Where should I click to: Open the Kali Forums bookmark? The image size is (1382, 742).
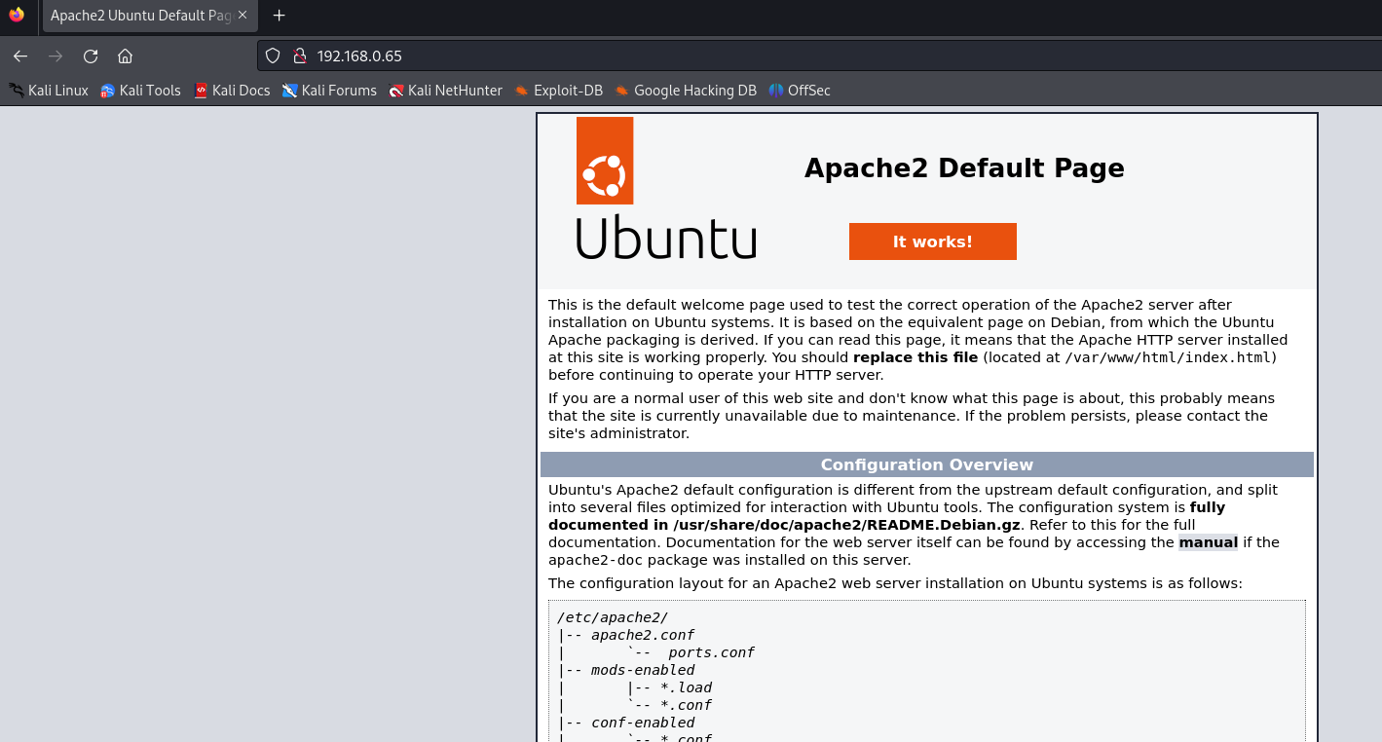click(x=329, y=91)
